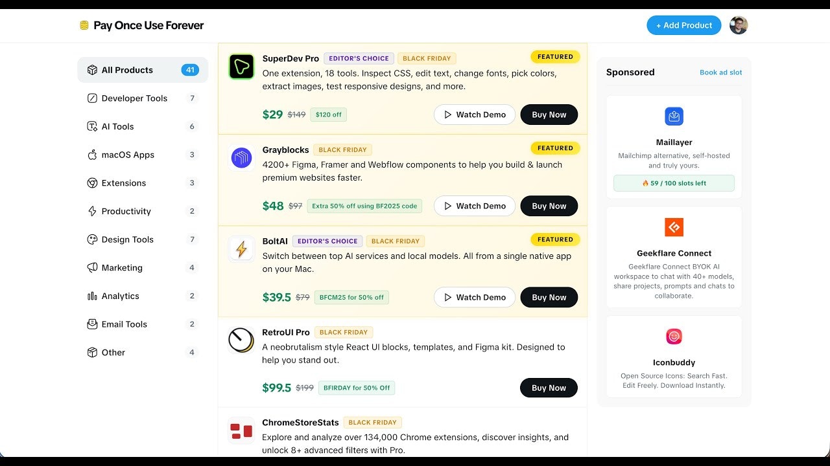Select the Design Tools category
The width and height of the screenshot is (830, 466).
pyautogui.click(x=143, y=239)
